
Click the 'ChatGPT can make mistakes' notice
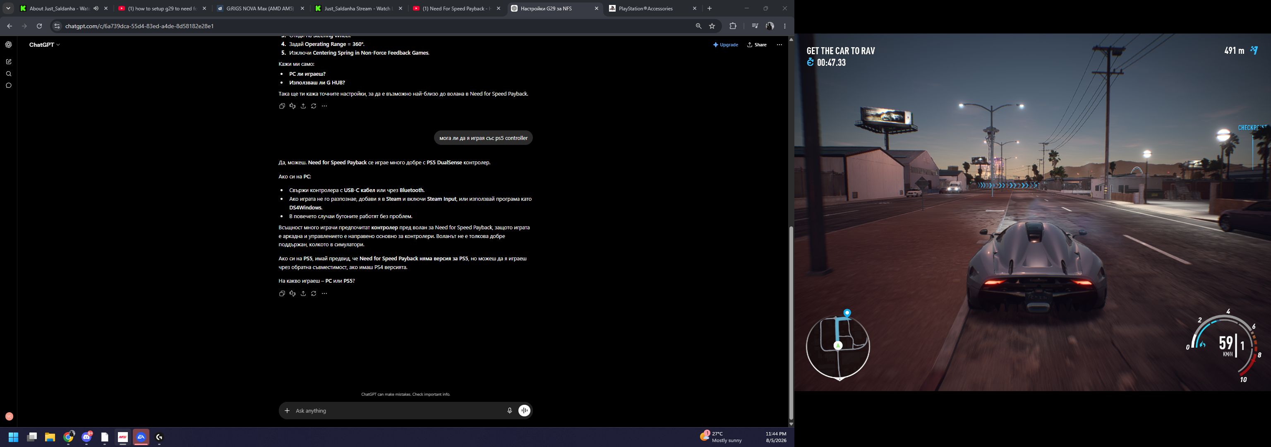pos(405,395)
